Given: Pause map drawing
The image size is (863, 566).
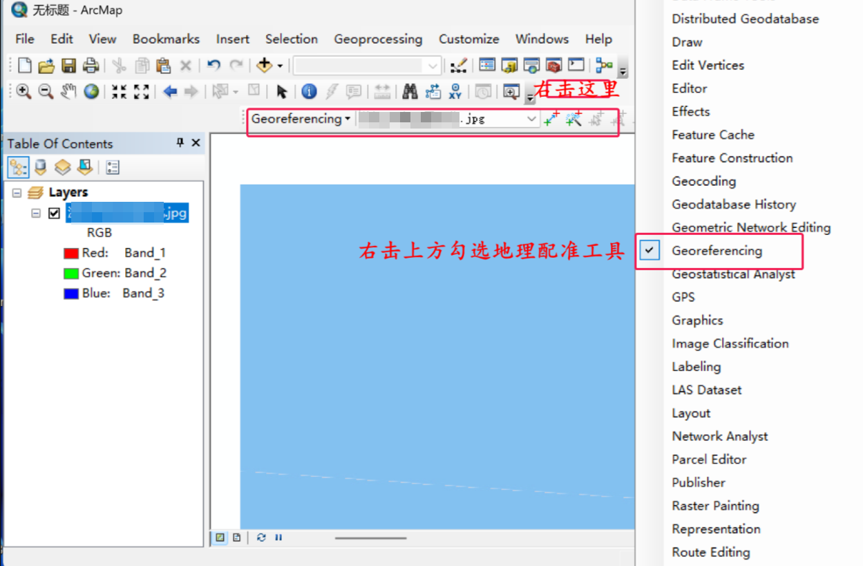Looking at the screenshot, I should click(x=278, y=537).
